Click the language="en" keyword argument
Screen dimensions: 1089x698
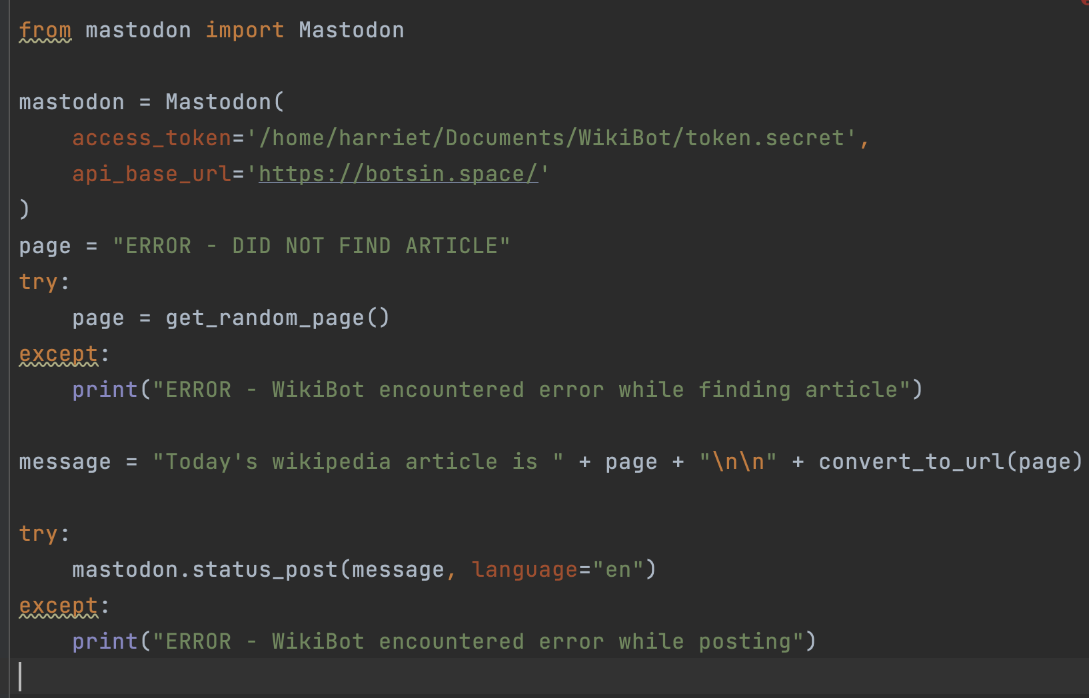(558, 569)
